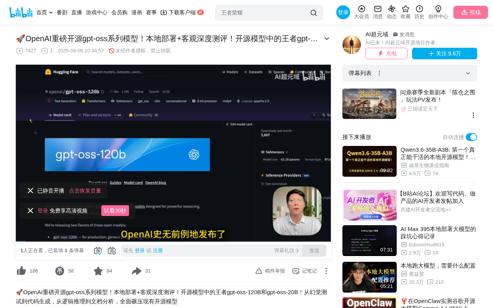493x308 pixels.
Task: Open 消息 messages icon
Action: (378, 12)
